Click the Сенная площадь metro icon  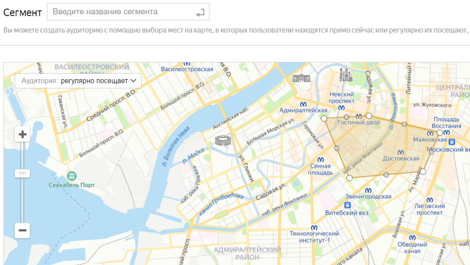pyautogui.click(x=320, y=160)
